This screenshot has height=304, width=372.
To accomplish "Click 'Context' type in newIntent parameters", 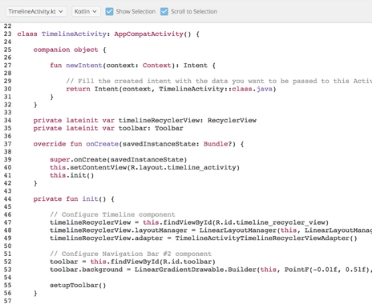I will tap(156, 66).
